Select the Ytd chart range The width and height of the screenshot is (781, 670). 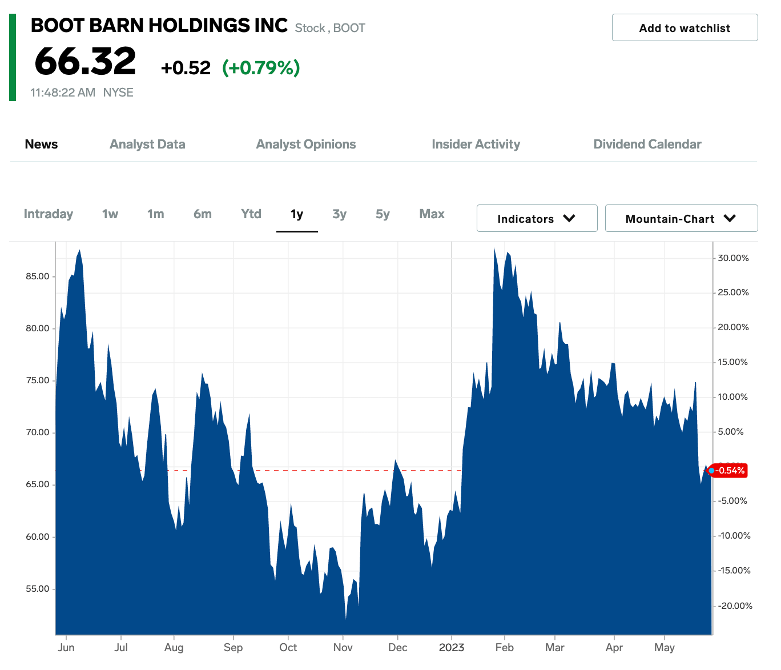pyautogui.click(x=251, y=214)
